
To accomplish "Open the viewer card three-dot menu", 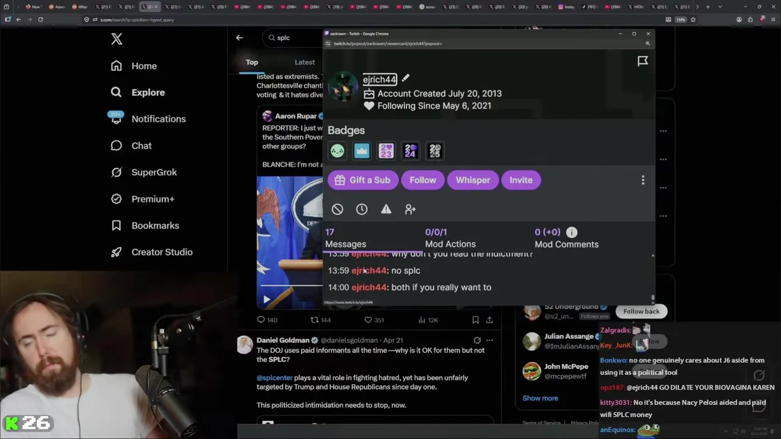I will point(642,180).
